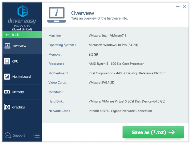Viewport: 191px width, 144px height.
Task: Switch to the CPU tab
Action: click(x=15, y=61)
